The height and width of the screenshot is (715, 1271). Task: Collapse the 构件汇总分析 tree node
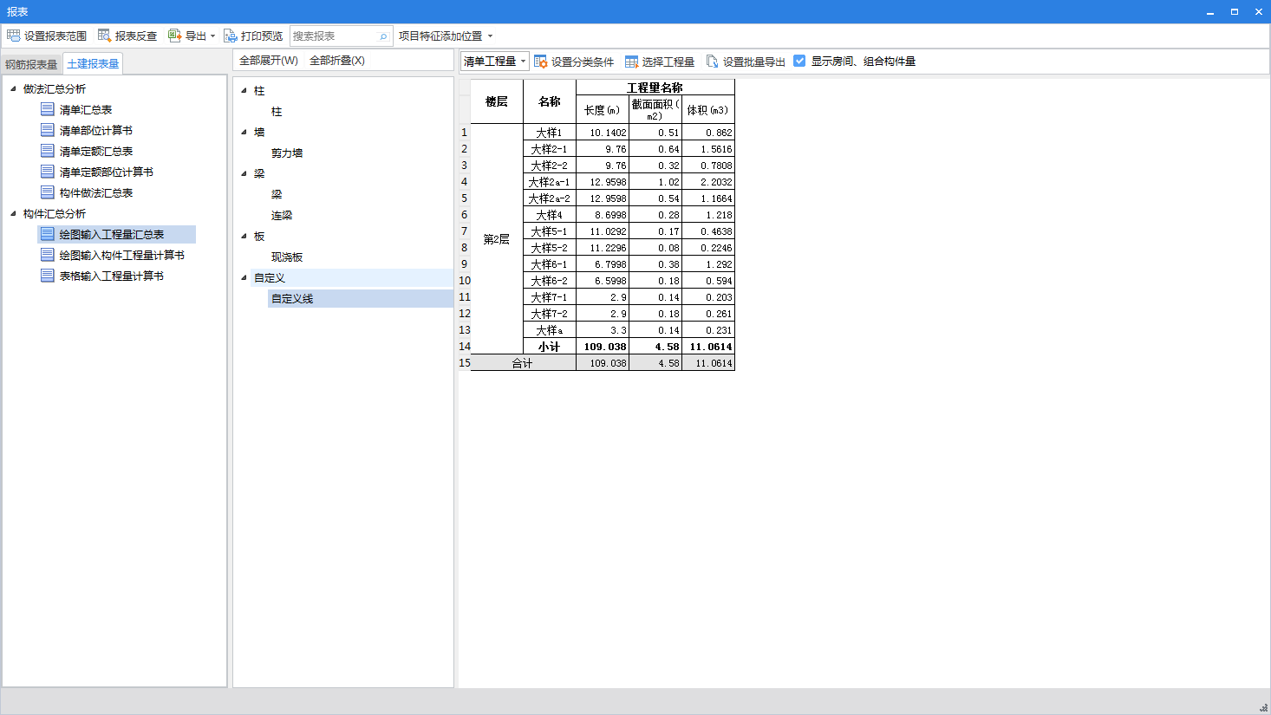[13, 213]
